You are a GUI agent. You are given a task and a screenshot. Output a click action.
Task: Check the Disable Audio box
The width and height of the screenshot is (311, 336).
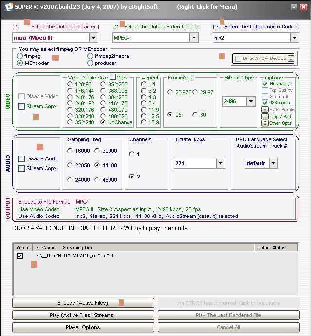pyautogui.click(x=21, y=158)
